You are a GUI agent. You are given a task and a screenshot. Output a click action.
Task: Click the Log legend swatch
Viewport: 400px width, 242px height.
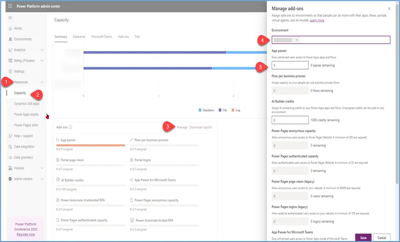(x=233, y=110)
